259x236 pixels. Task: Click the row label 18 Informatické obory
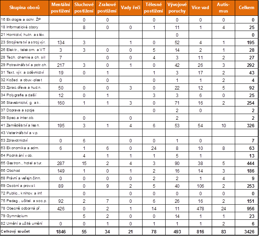point(20,27)
